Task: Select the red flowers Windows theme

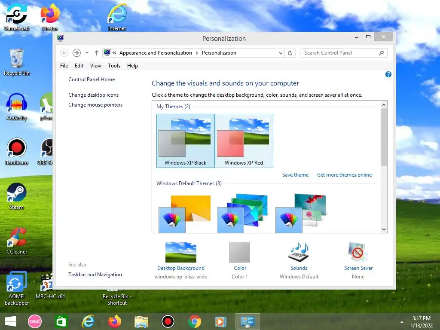Action: (x=301, y=213)
